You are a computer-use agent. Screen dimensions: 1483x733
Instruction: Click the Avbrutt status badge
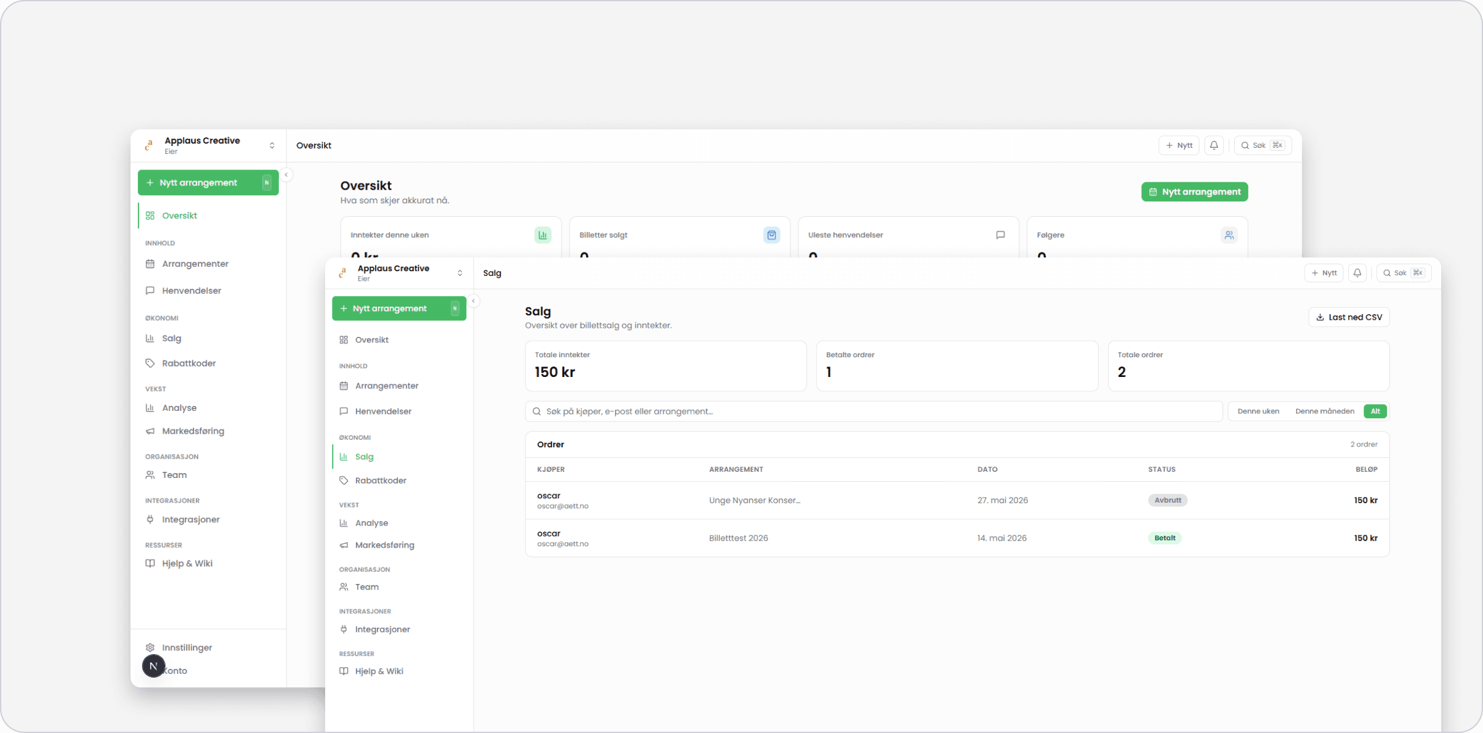click(1168, 500)
